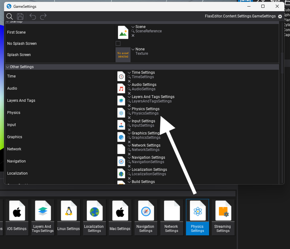Click the Redo arrow icon
Image resolution: width=290 pixels, height=249 pixels.
pos(43,16)
